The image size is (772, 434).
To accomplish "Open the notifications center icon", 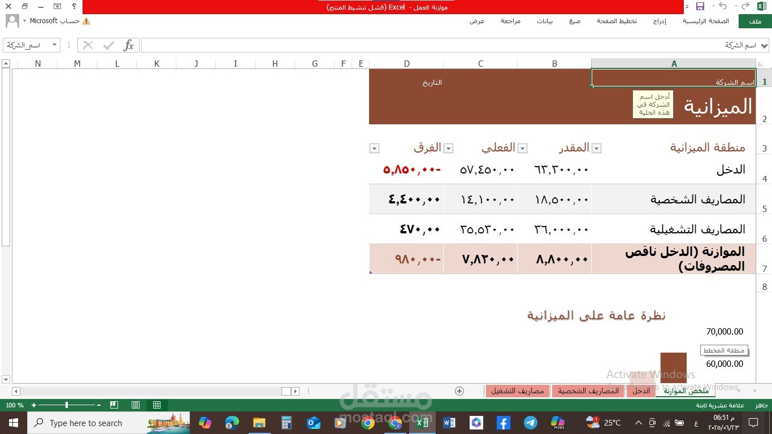I will tap(753, 423).
